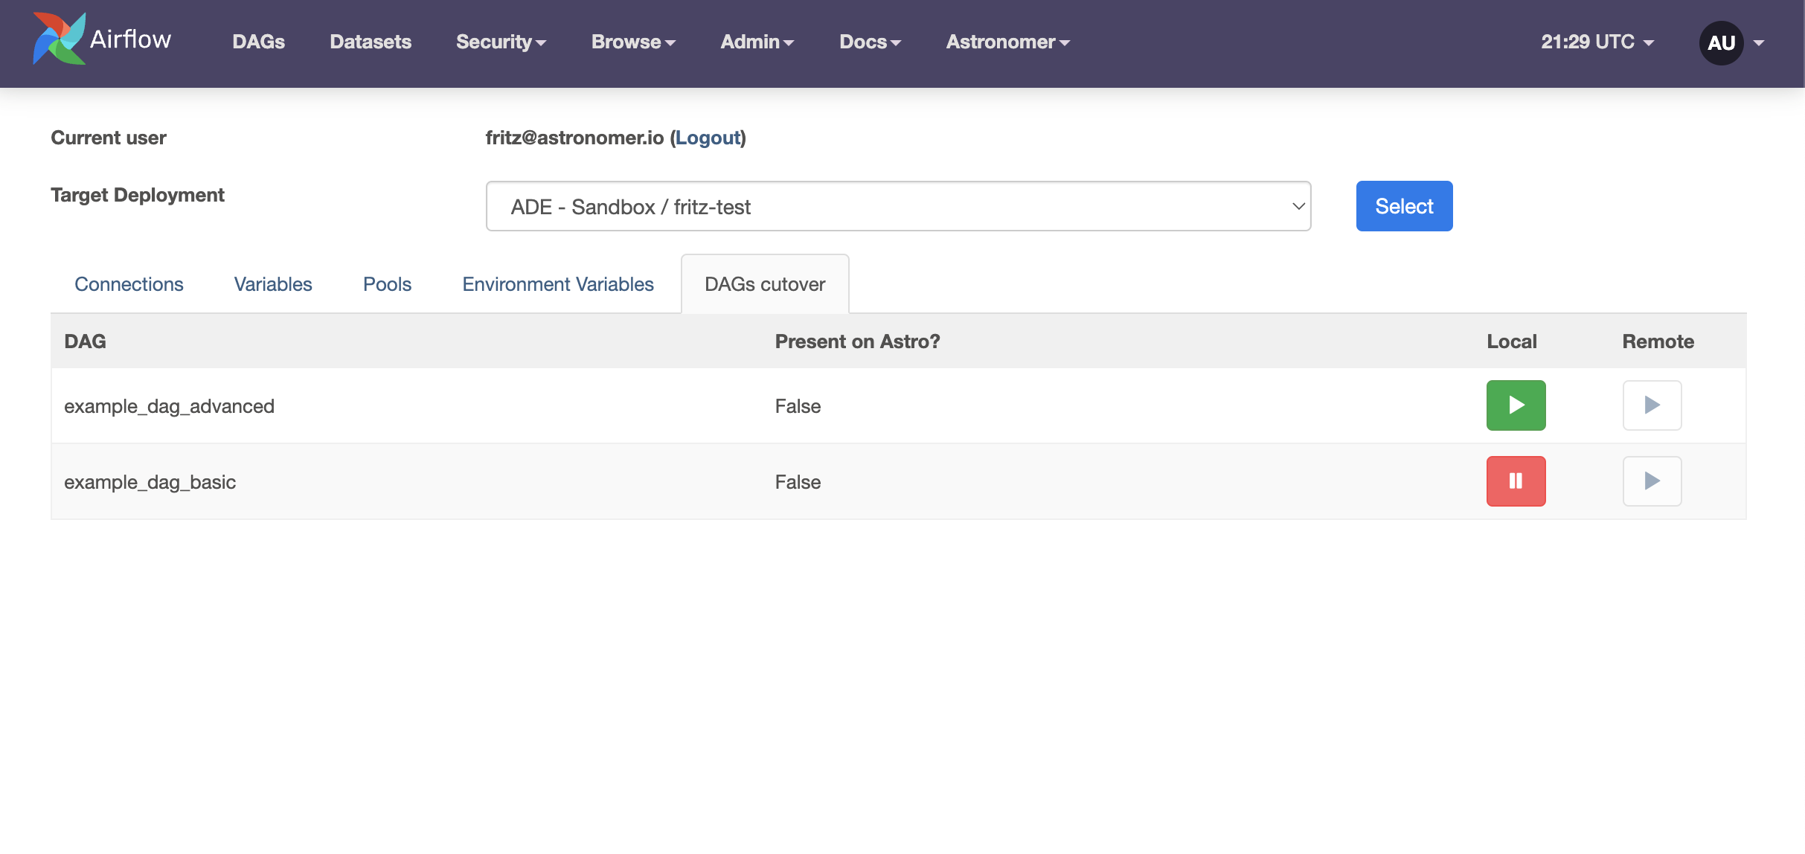Expand the Browse menu

pyautogui.click(x=633, y=42)
